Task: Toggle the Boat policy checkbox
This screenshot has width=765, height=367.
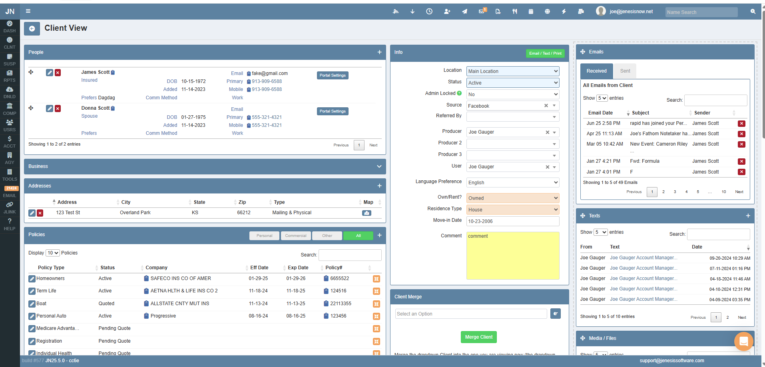Action: click(x=32, y=304)
